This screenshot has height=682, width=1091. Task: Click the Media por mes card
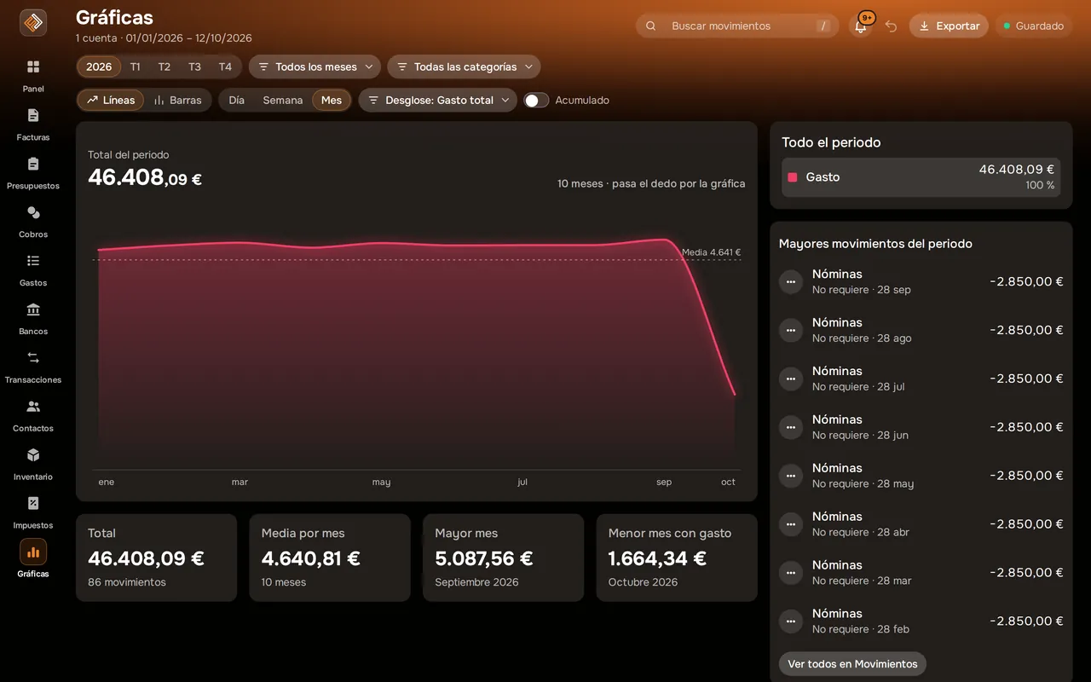point(330,558)
